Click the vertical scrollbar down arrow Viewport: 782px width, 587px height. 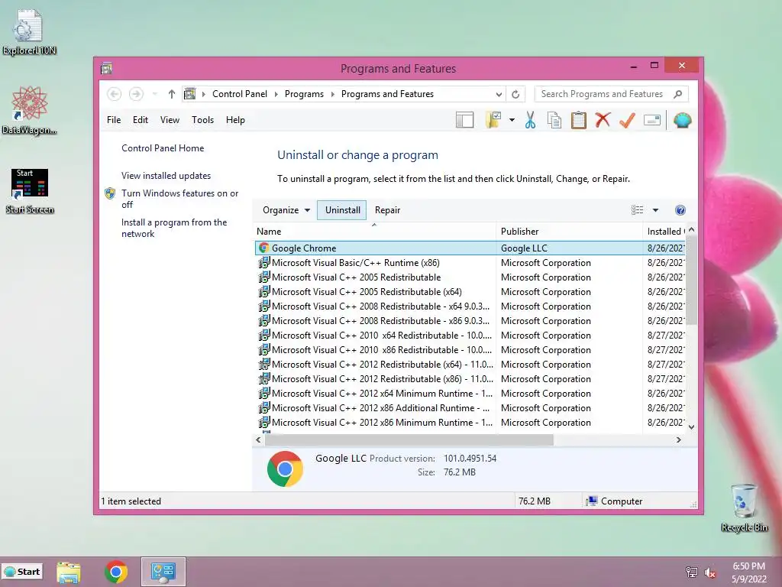691,426
